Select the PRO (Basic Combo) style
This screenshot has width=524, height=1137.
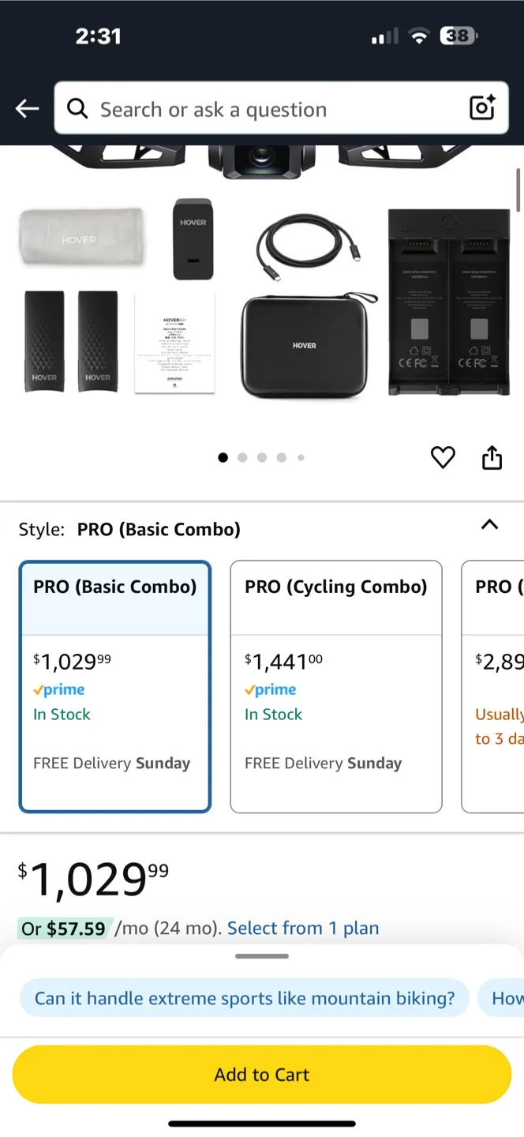coord(115,685)
